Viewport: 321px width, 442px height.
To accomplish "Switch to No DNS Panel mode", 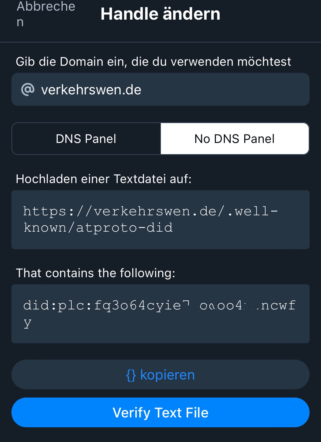I will (234, 139).
